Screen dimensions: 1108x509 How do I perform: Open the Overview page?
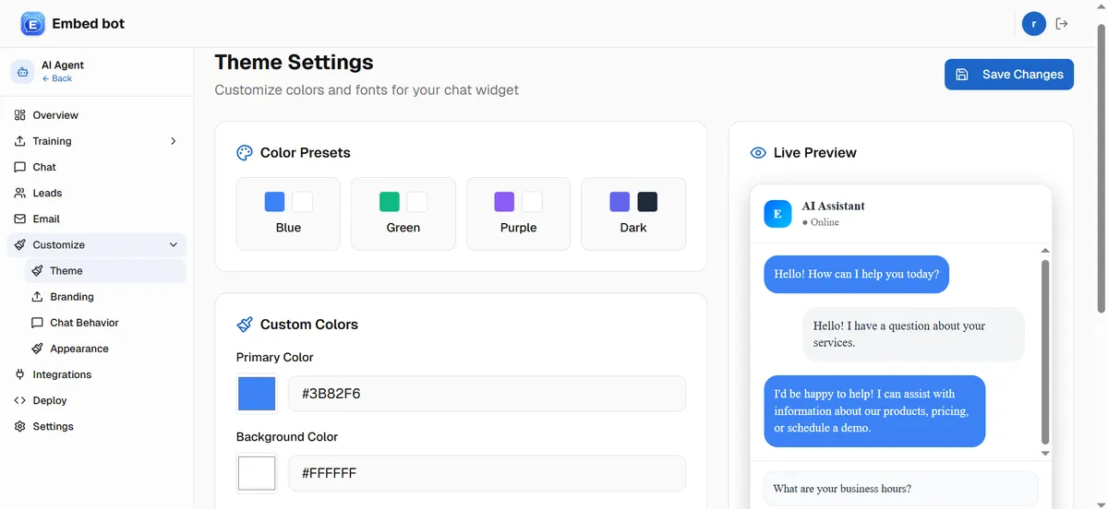click(97, 115)
